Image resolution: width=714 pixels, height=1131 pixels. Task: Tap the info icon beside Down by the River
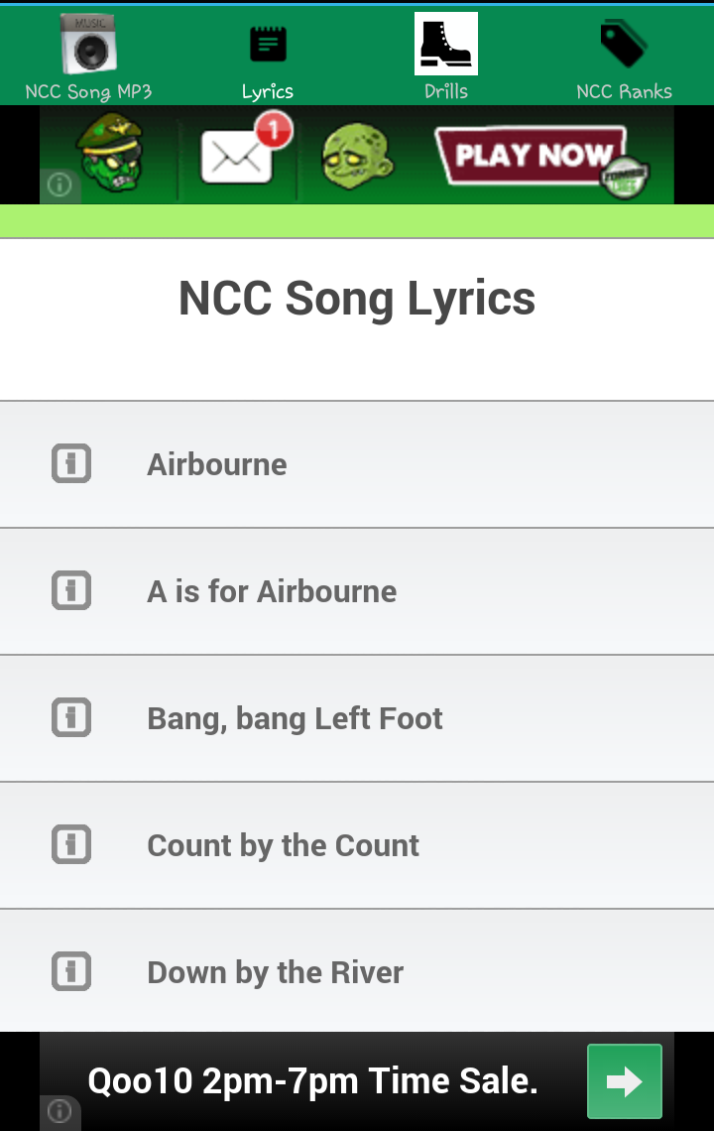tap(71, 971)
